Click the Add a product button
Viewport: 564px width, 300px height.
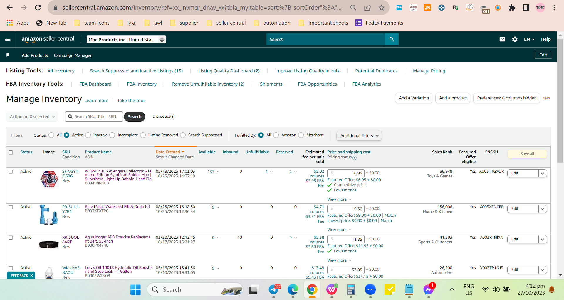coord(453,98)
